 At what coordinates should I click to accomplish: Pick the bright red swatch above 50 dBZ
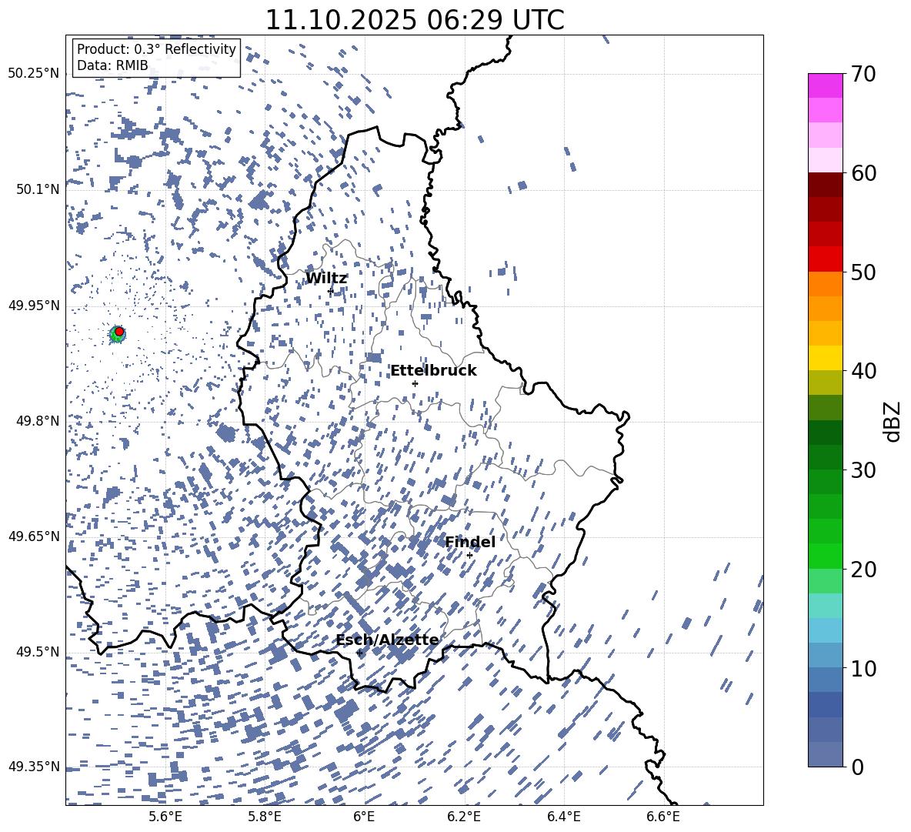825,259
